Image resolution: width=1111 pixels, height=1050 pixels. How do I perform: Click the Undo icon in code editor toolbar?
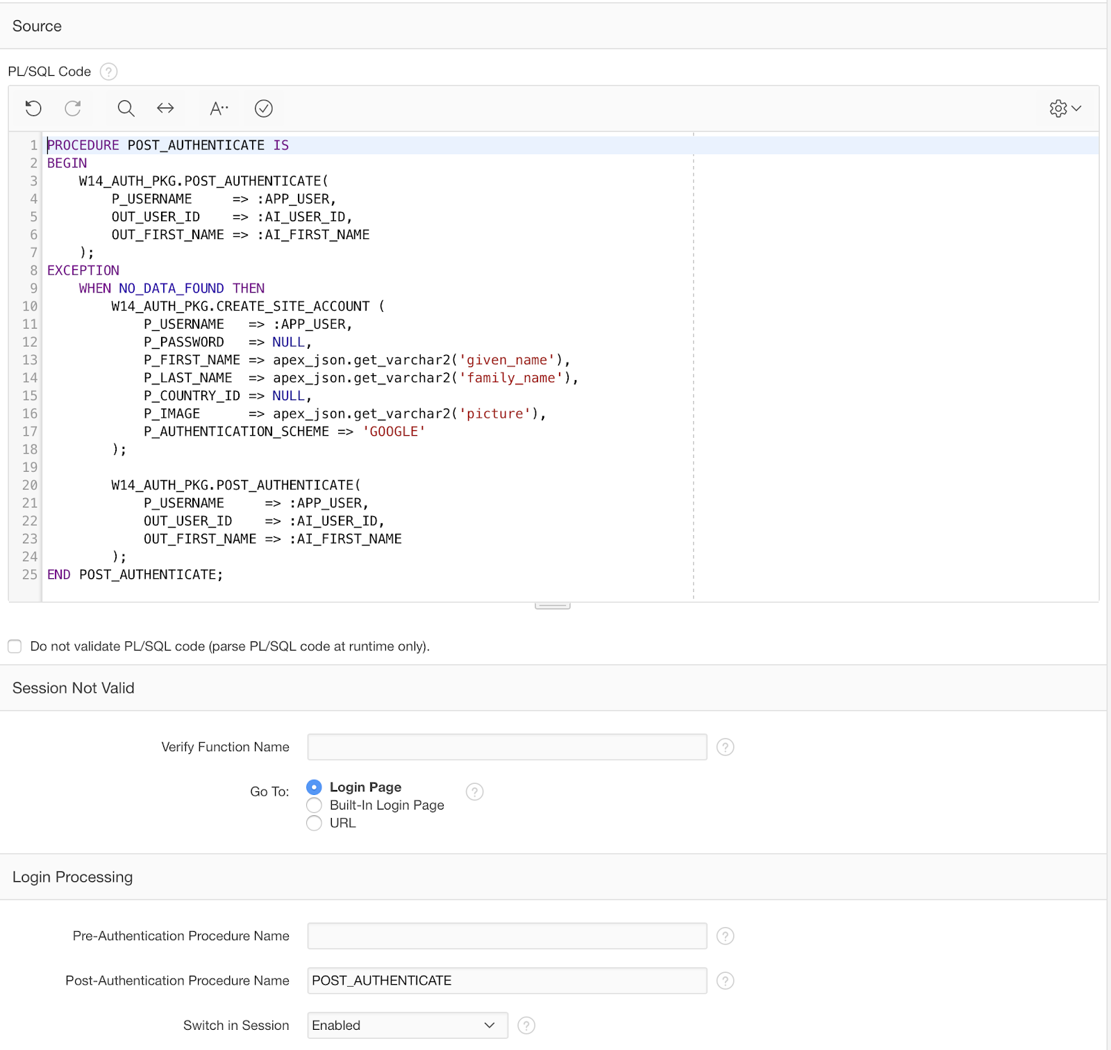33,108
